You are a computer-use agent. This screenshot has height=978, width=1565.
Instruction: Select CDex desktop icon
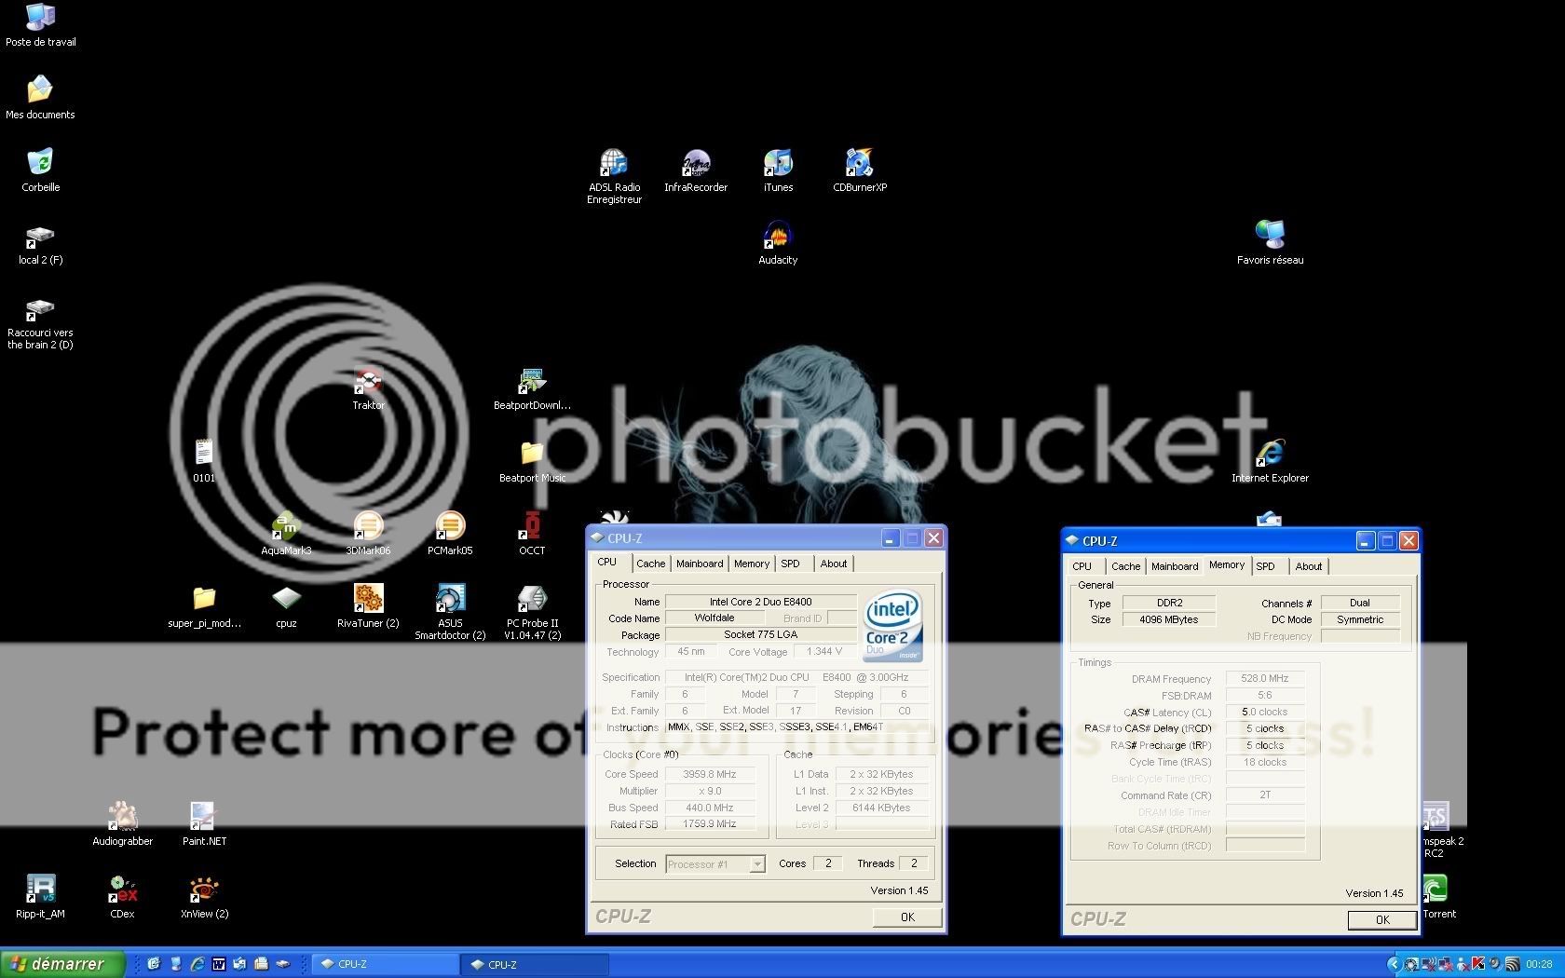(122, 896)
